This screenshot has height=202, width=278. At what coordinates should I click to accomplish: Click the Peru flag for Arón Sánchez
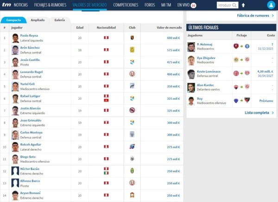click(106, 49)
